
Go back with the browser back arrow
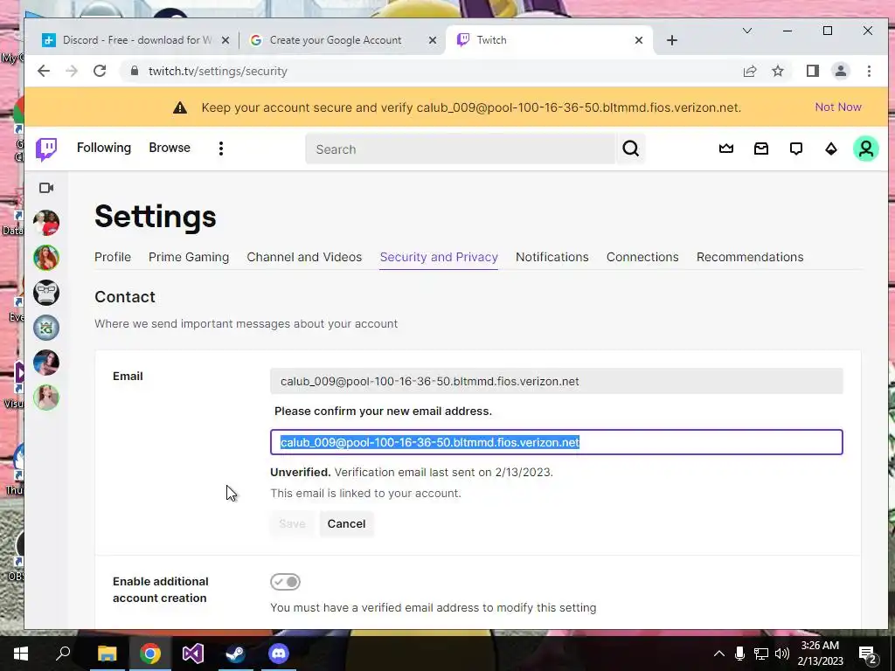44,71
